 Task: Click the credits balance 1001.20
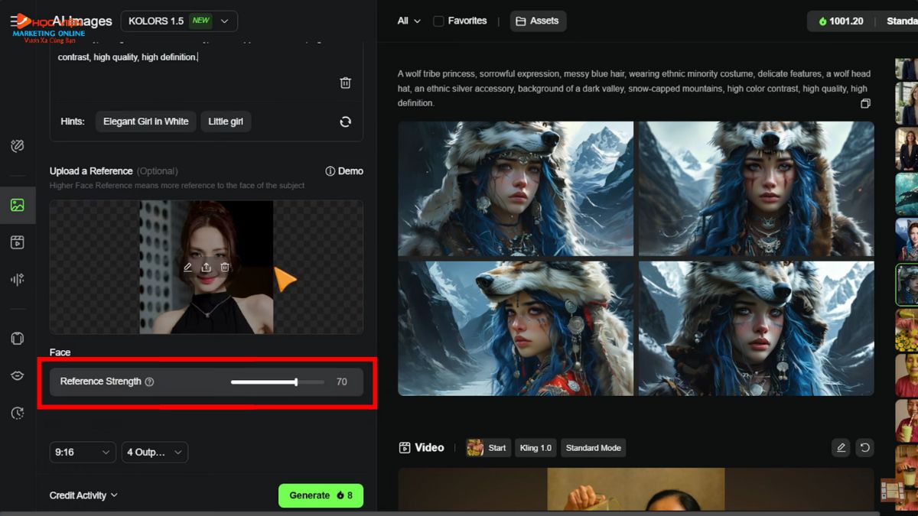tap(841, 21)
